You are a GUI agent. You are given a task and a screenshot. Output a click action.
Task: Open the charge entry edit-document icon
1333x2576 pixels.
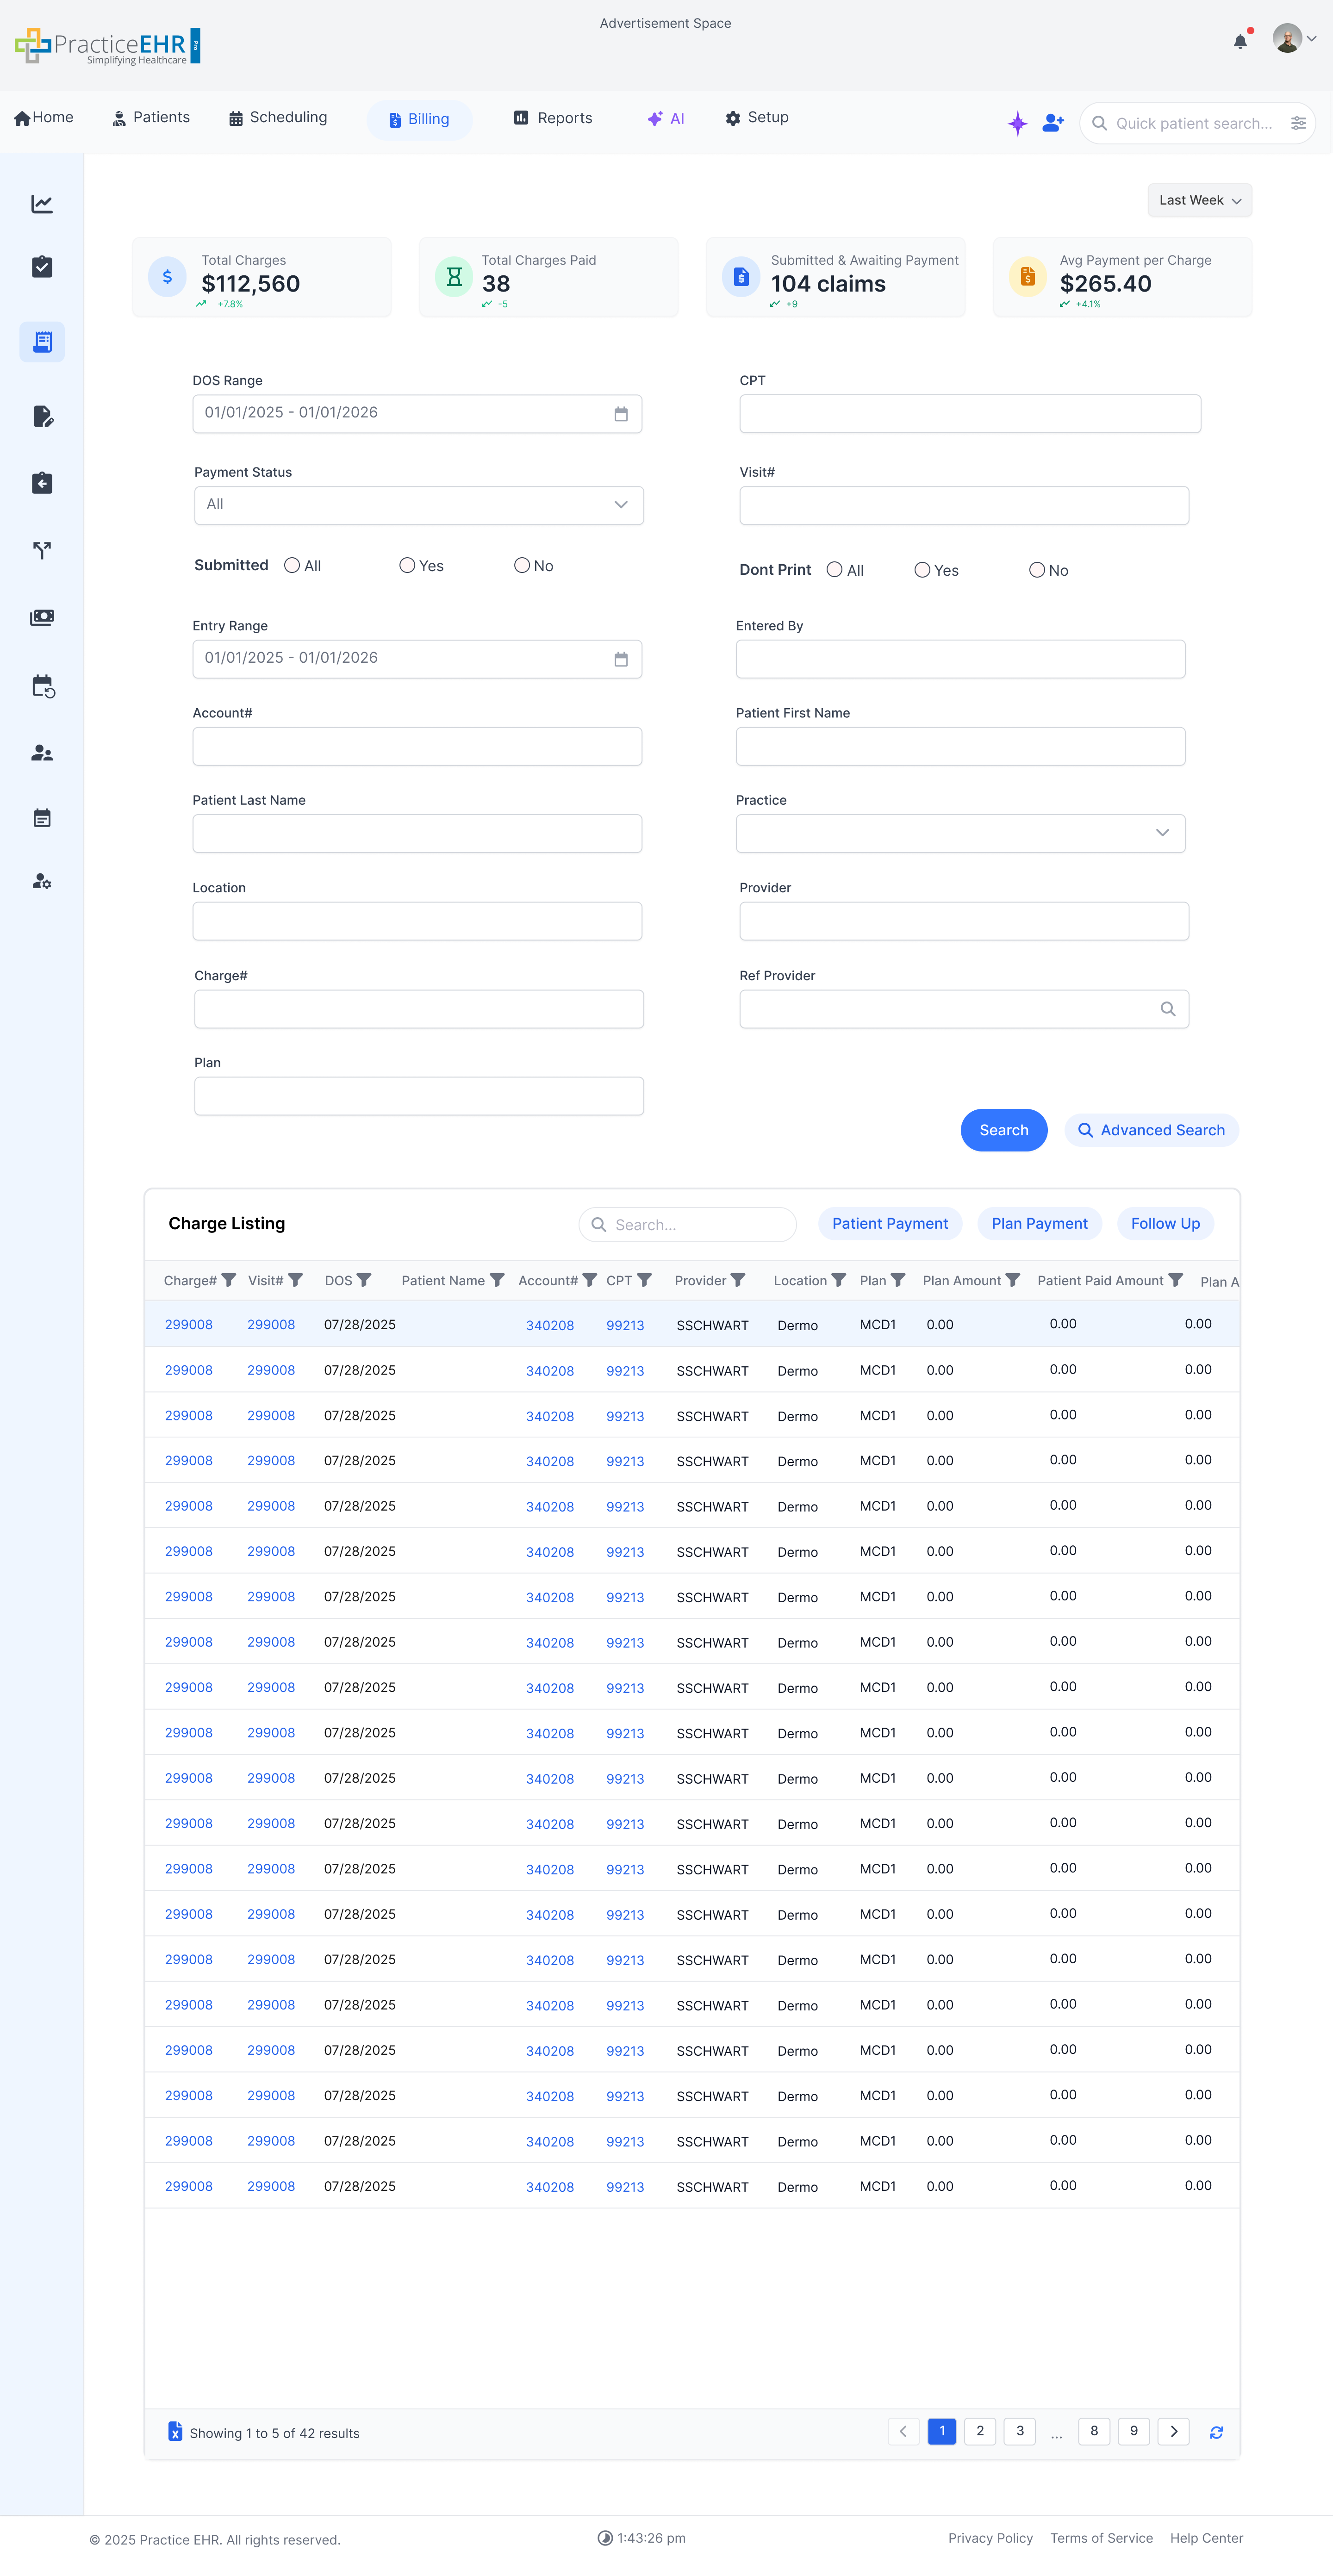click(x=42, y=417)
